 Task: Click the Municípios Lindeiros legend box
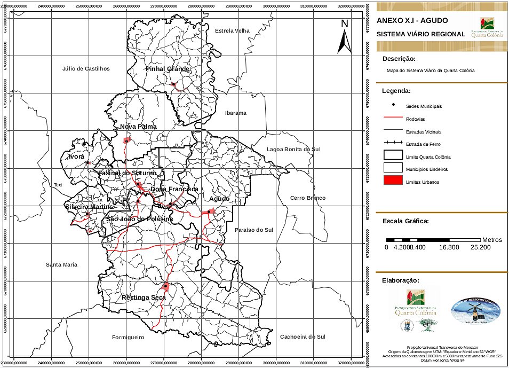393,169
